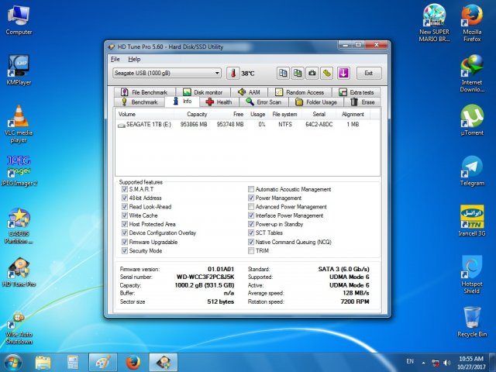Toggle the TRIM feature checkbox
The image size is (496, 372).
point(250,251)
